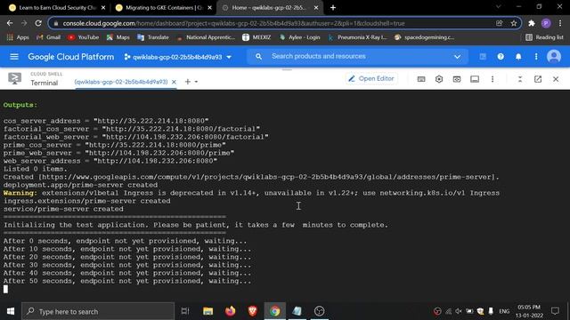
Task: Click the Cloud Shell activate icon in header
Action: tap(483, 57)
